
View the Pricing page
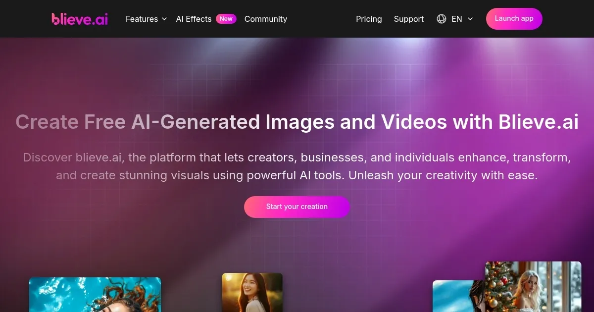pyautogui.click(x=369, y=19)
